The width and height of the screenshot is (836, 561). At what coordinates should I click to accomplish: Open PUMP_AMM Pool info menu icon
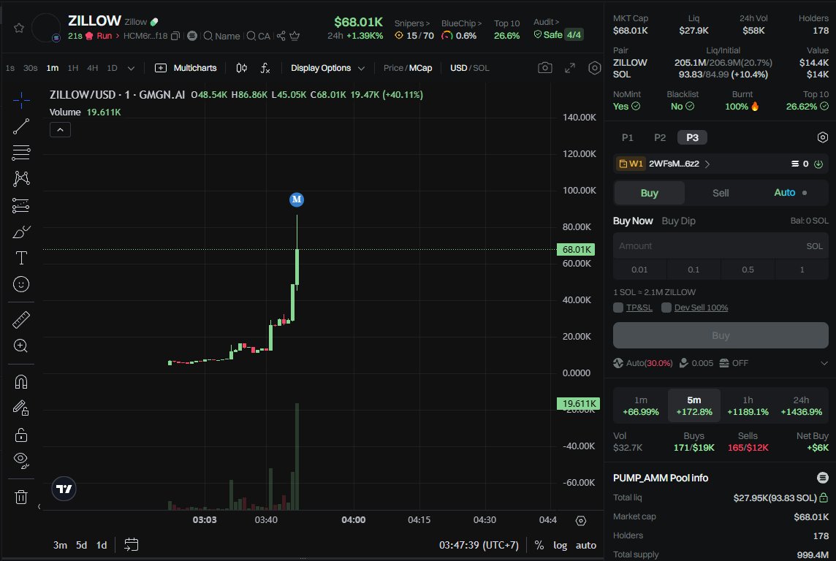(823, 477)
